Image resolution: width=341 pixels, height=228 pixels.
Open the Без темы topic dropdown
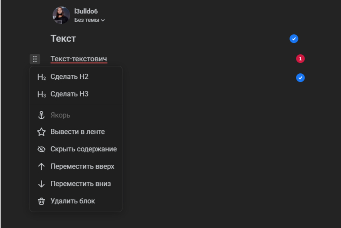coord(90,20)
